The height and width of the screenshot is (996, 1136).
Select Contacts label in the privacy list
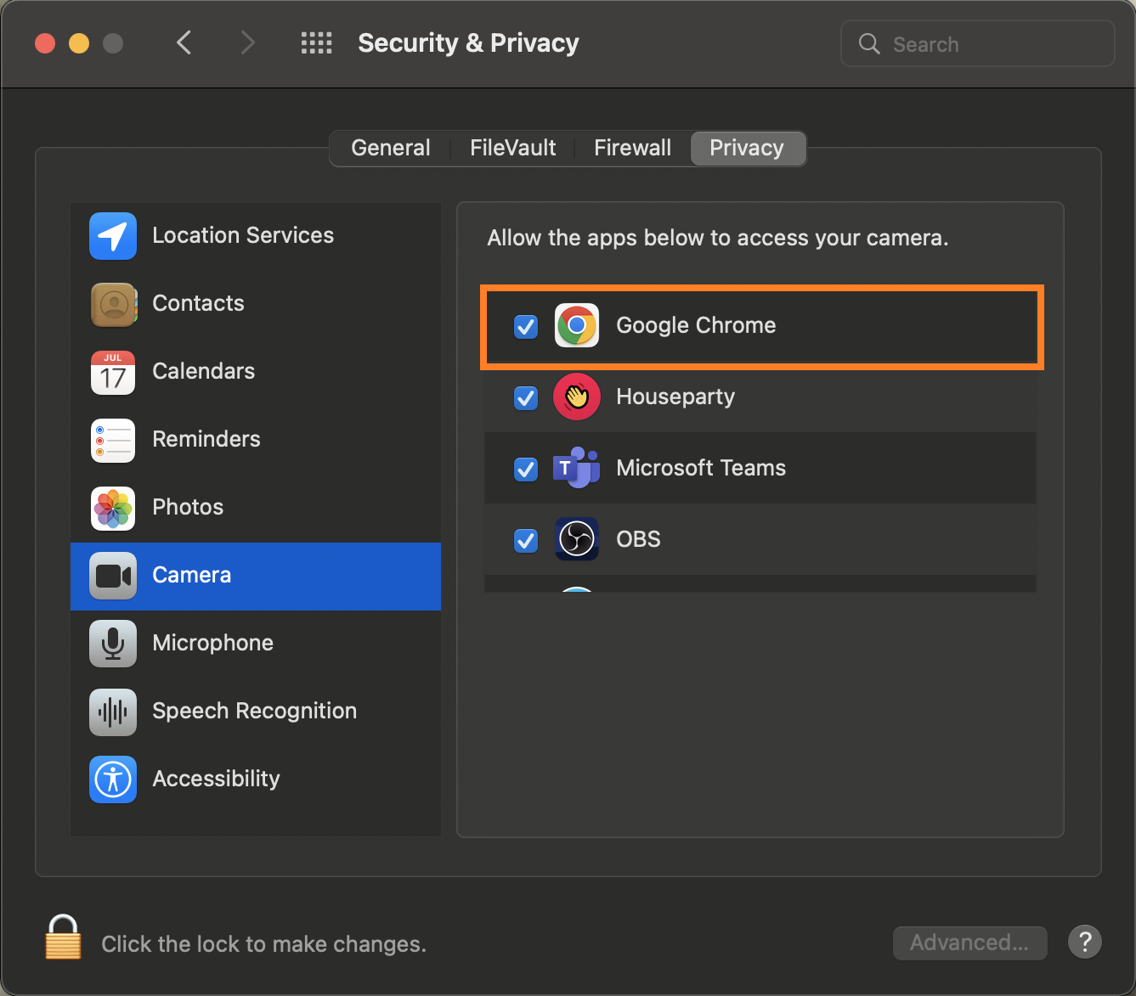pos(198,303)
